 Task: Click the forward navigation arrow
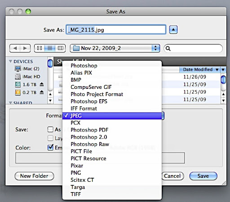[x=25, y=48]
